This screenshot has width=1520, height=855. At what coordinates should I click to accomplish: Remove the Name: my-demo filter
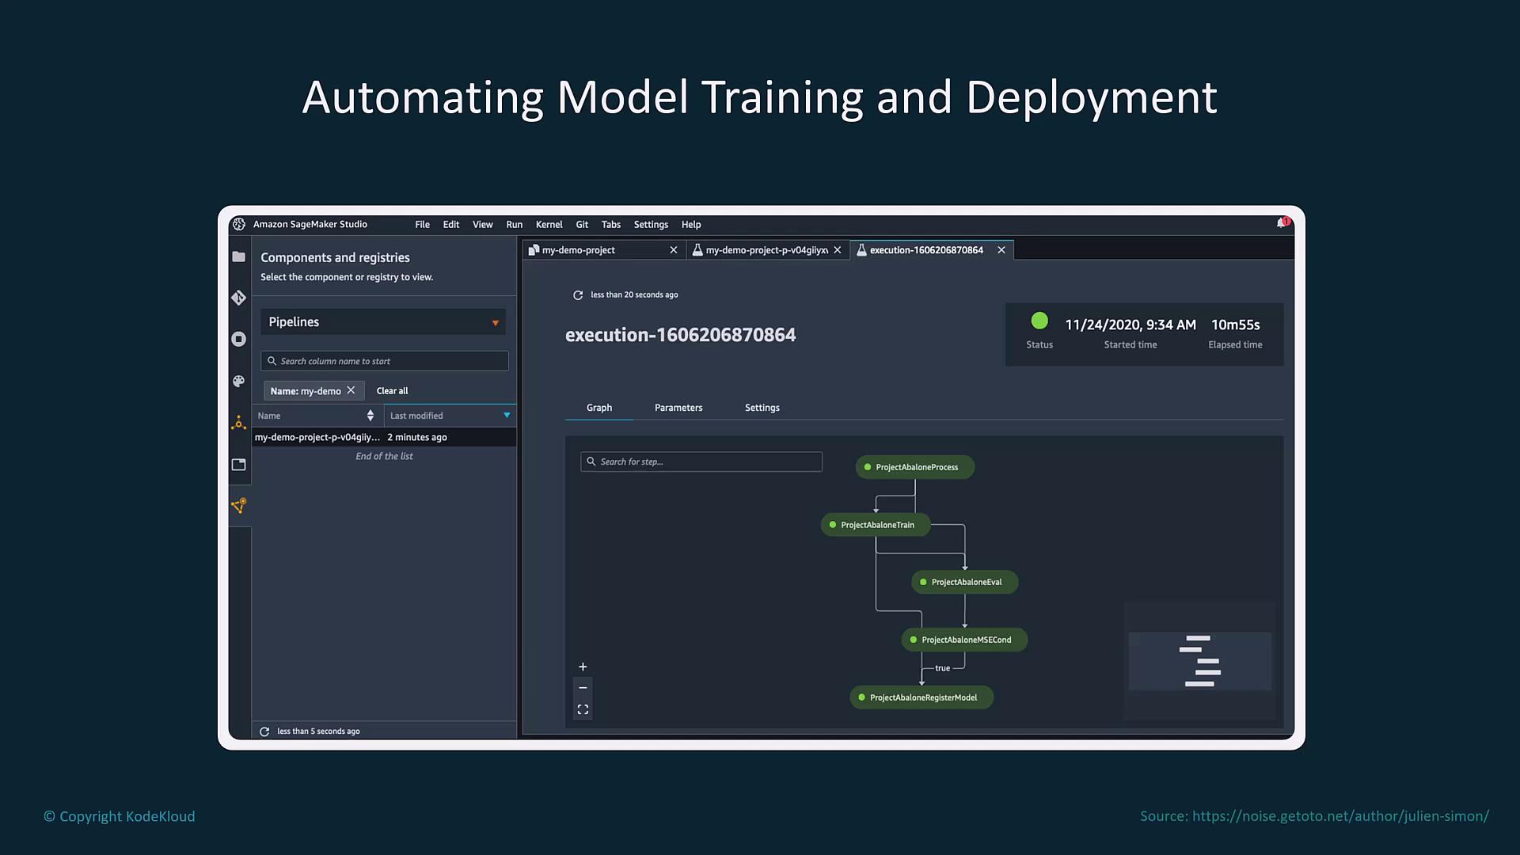click(351, 390)
